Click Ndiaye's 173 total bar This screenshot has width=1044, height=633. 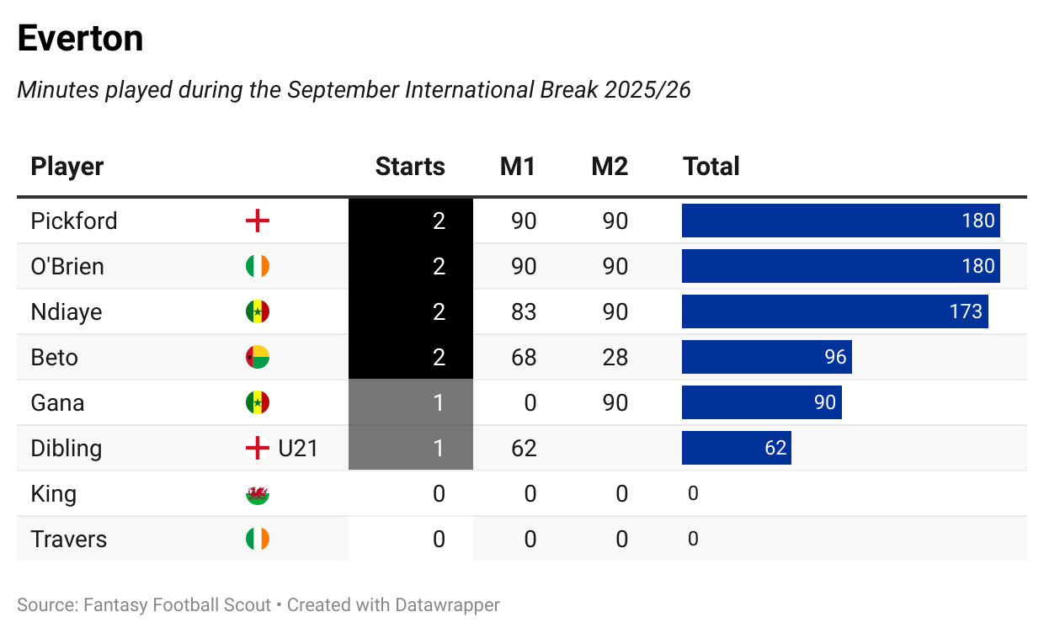coord(834,312)
